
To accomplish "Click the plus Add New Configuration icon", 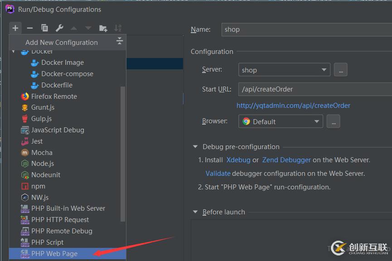I will coord(15,28).
